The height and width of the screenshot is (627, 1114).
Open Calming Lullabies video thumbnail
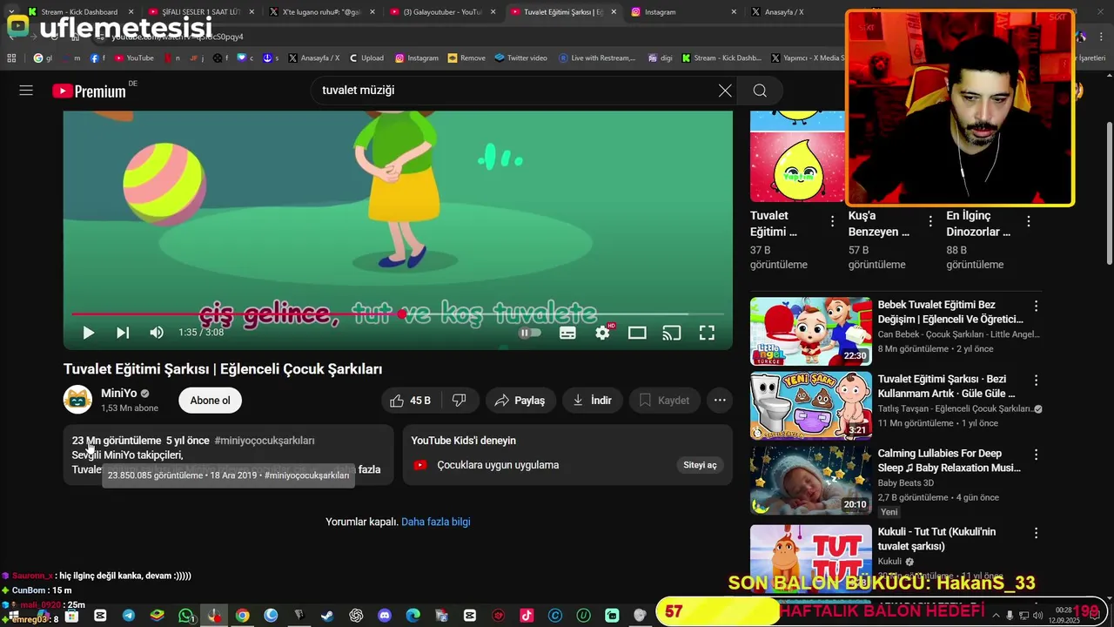click(x=811, y=481)
